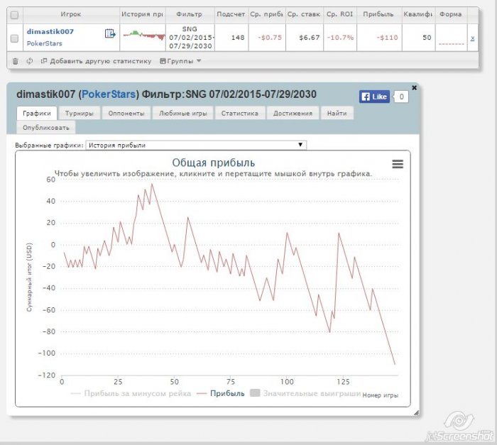Click the Общая прибыль chart title

pos(213,163)
